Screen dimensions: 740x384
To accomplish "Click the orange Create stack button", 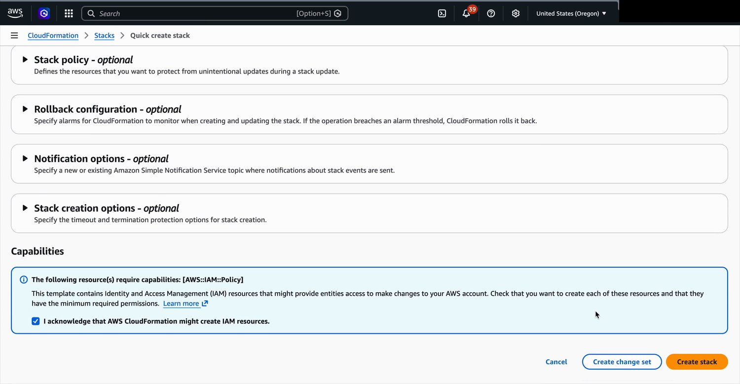I will (697, 362).
